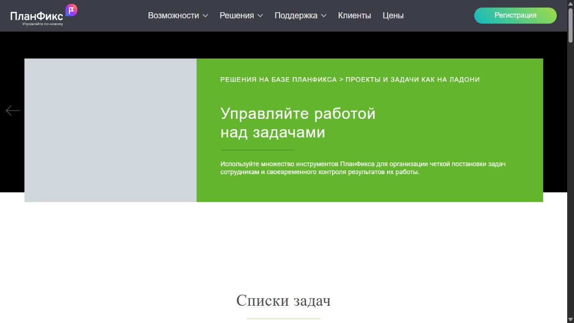Click the gray image placeholder in banner
The height and width of the screenshot is (323, 574).
[110, 130]
